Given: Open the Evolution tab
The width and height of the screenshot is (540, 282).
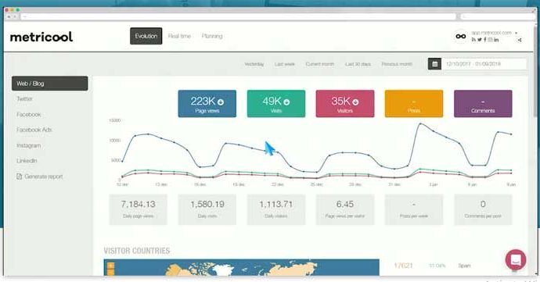Looking at the screenshot, I should click(146, 36).
